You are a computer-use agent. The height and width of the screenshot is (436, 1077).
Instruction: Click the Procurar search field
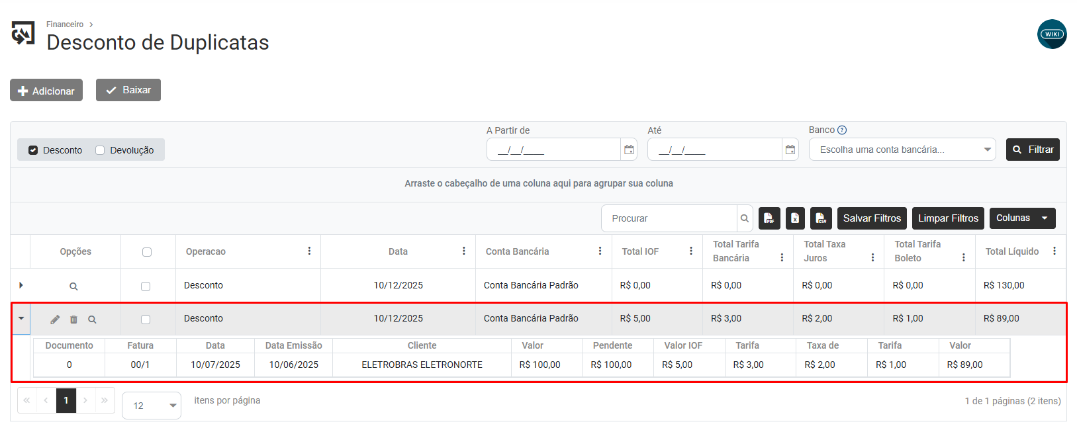pyautogui.click(x=669, y=218)
